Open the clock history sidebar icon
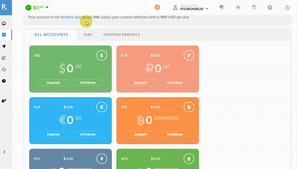Screen dimensions: 297x169 [x=4, y=81]
